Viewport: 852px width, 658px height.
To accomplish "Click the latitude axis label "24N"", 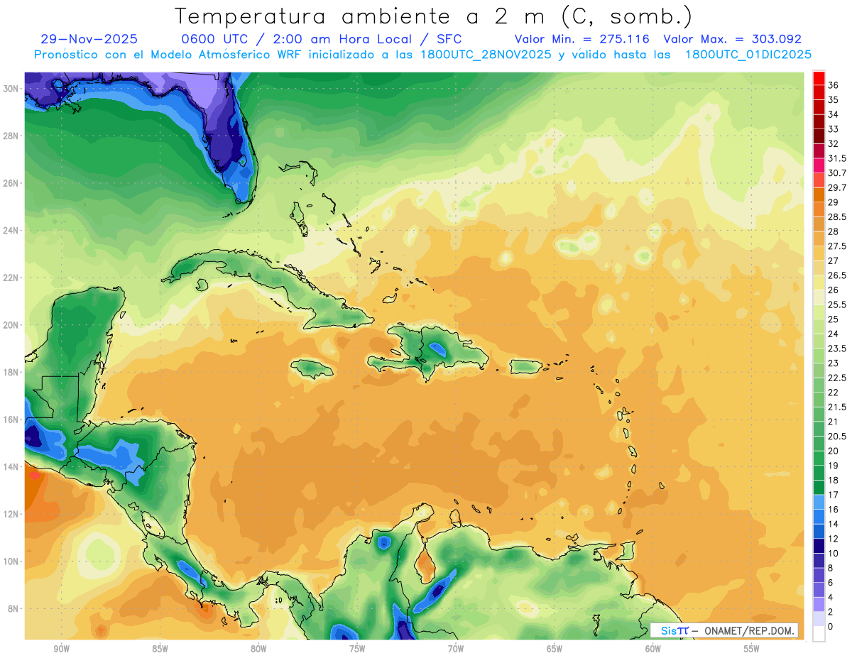I will tap(11, 230).
